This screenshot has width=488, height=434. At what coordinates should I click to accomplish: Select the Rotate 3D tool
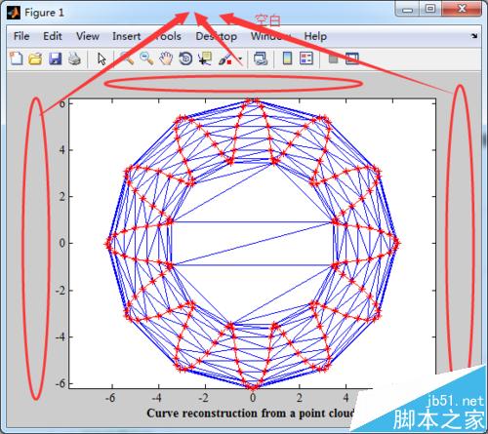pyautogui.click(x=185, y=59)
